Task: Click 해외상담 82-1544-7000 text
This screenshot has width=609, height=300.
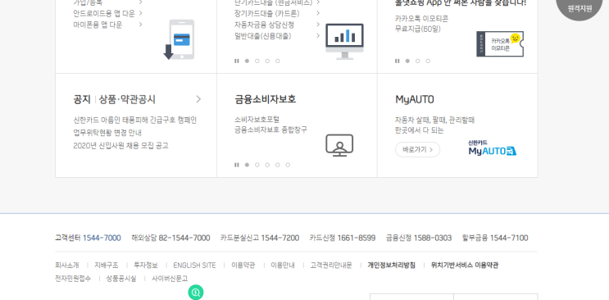Action: click(x=170, y=238)
